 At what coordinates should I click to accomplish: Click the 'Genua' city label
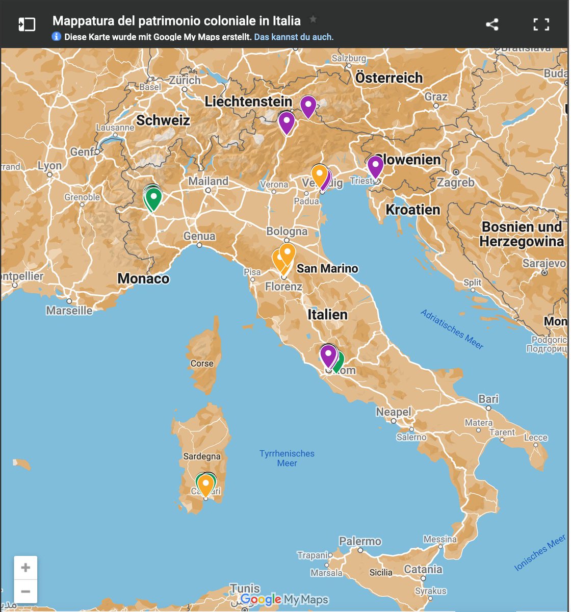199,236
